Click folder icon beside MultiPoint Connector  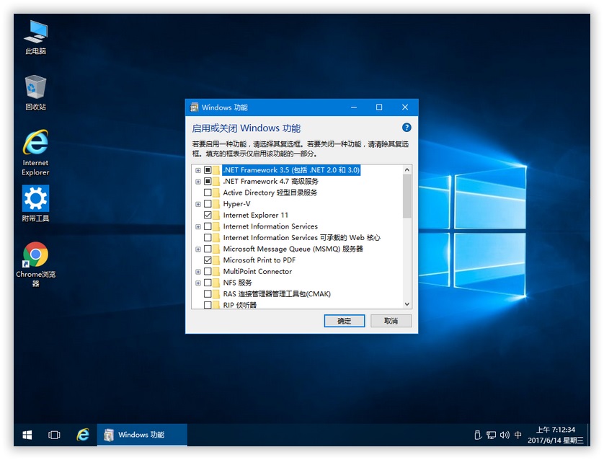click(216, 271)
